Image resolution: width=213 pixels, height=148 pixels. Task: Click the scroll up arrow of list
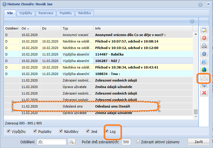tap(196, 34)
